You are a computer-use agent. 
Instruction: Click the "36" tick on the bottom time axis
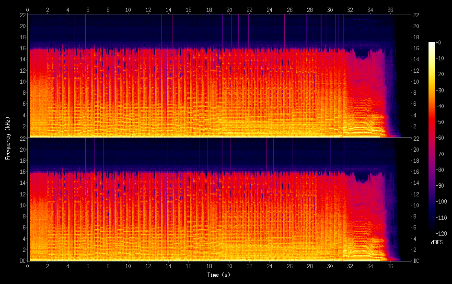point(391,266)
